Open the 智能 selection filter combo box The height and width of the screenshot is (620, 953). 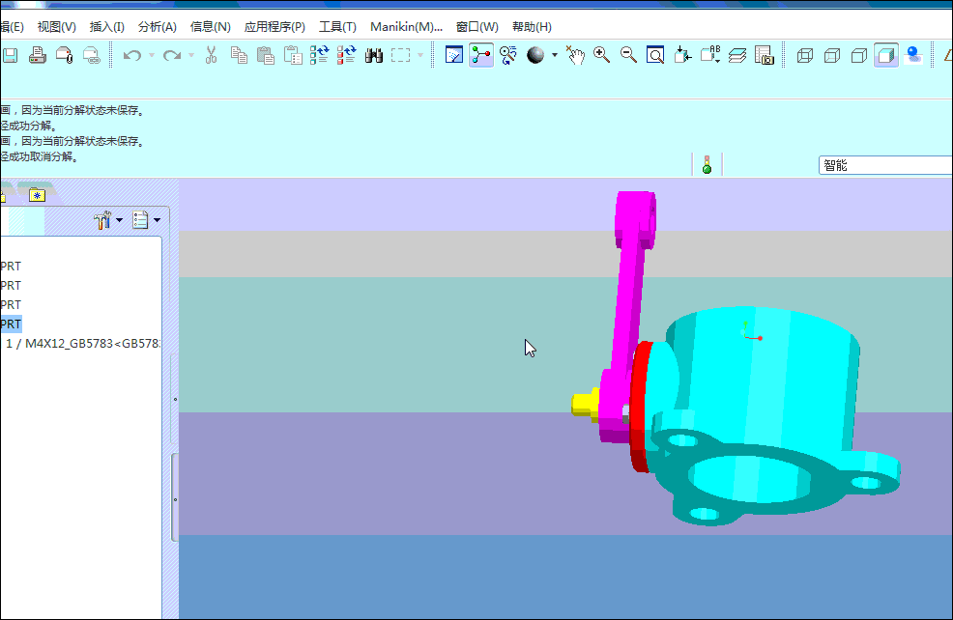885,165
